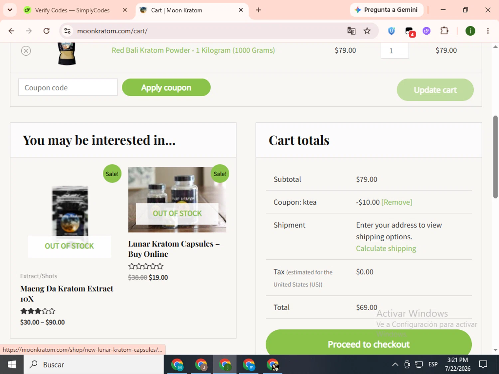Click the page vertical scrollbar thumb
Image resolution: width=499 pixels, height=374 pixels.
(x=495, y=157)
